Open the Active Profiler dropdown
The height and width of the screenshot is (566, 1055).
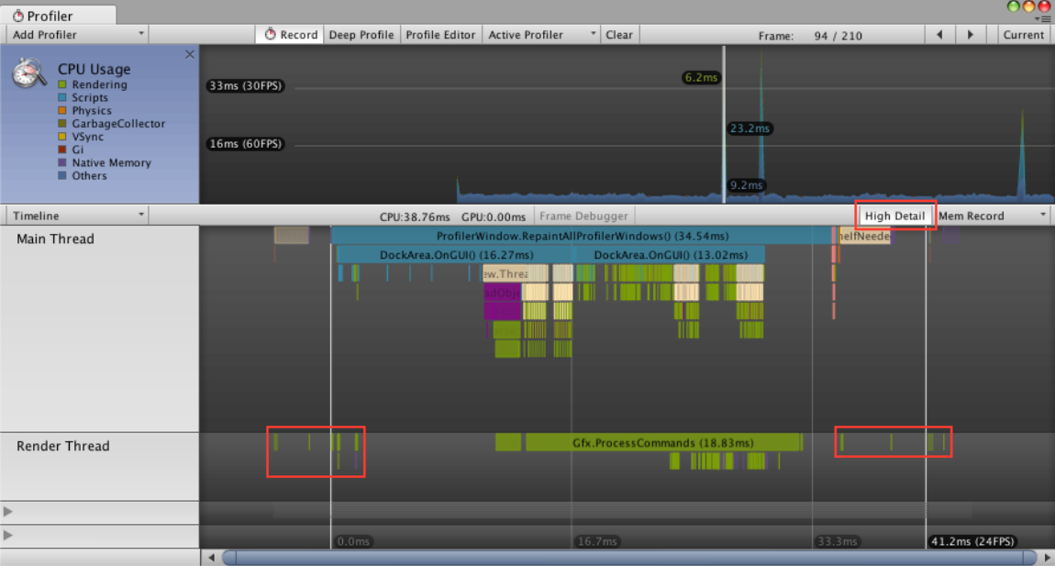pyautogui.click(x=541, y=34)
